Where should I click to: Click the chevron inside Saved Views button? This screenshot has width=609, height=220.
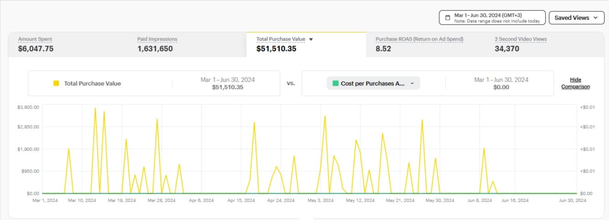click(595, 18)
